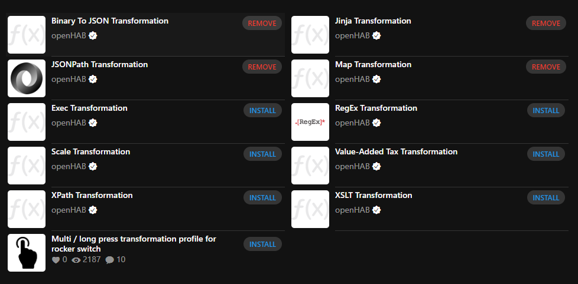Install the rocker switch transformation profile

click(262, 245)
